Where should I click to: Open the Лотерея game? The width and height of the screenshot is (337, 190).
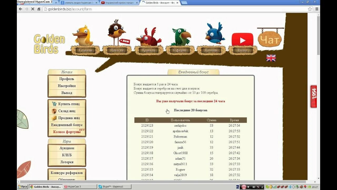click(67, 162)
